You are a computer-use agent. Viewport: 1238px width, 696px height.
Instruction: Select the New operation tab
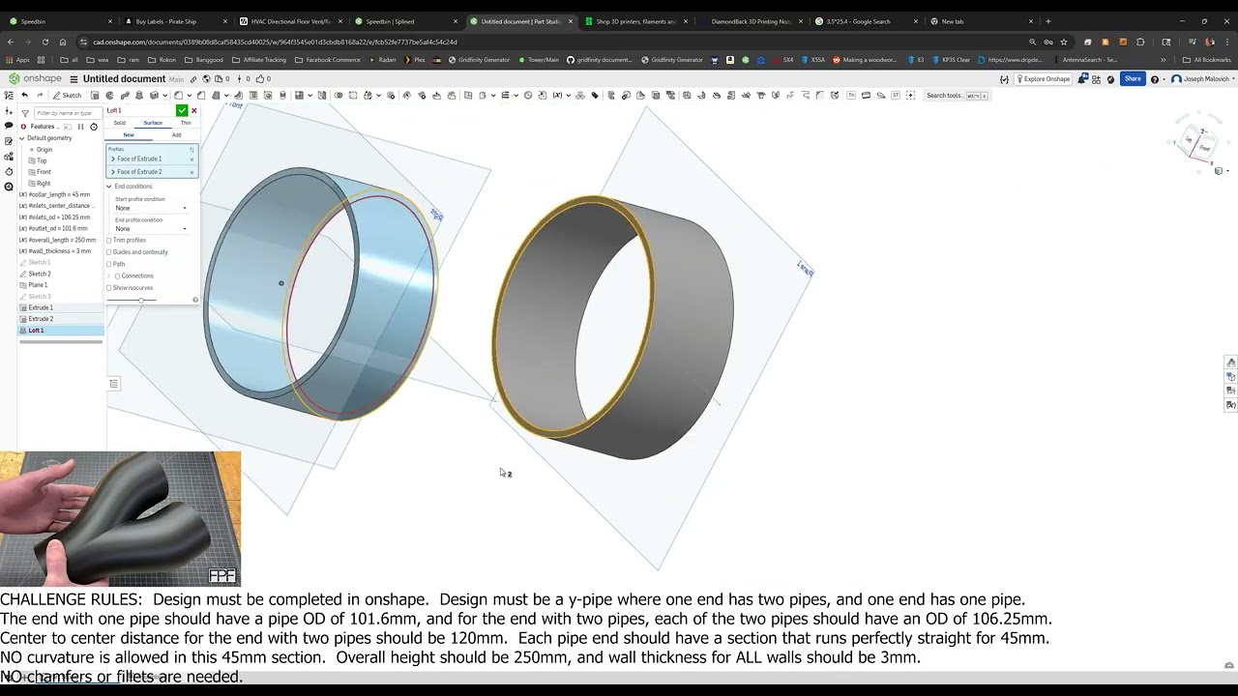click(x=129, y=135)
